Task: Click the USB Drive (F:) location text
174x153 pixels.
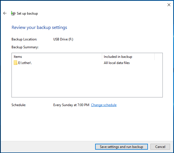Action: click(63, 39)
